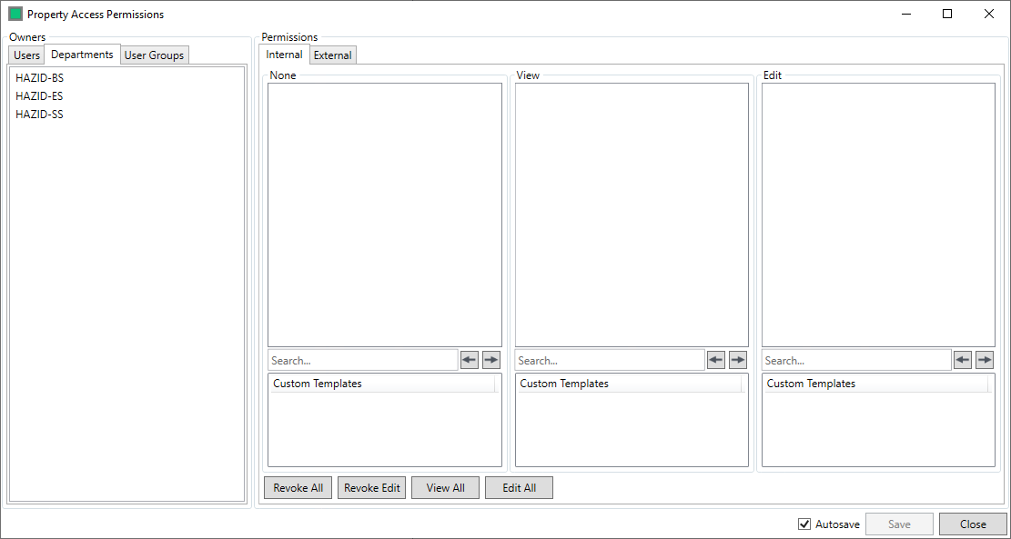Choose the HAZID-SS department
The height and width of the screenshot is (539, 1011).
pyautogui.click(x=40, y=115)
